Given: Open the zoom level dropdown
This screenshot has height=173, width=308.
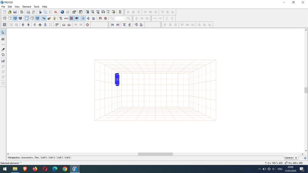Looking at the screenshot, I should point(124,18).
